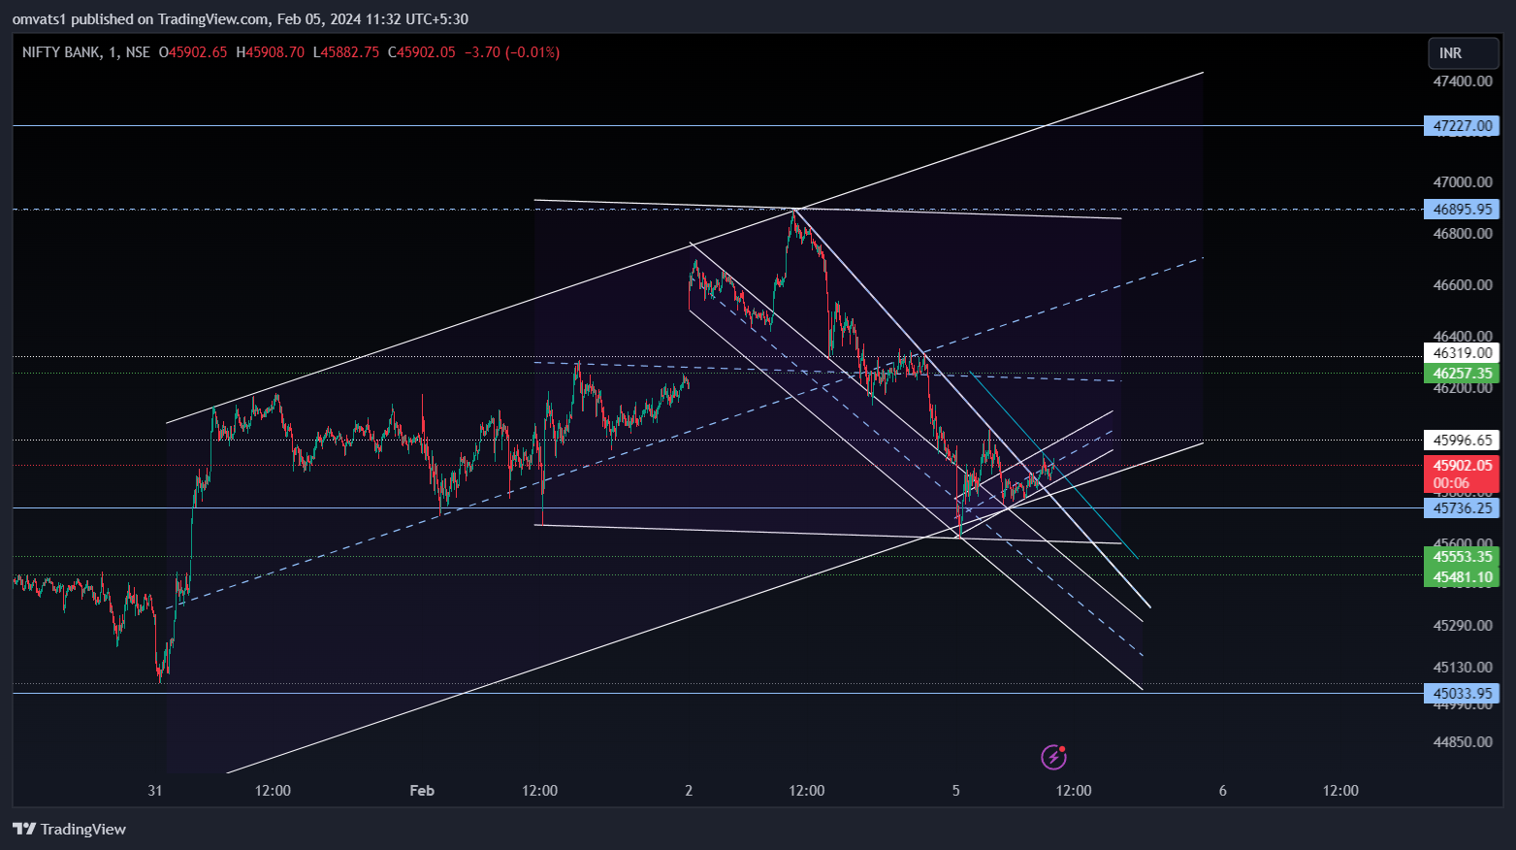
Task: Click the 44850.00 price axis tick
Action: 1463,741
